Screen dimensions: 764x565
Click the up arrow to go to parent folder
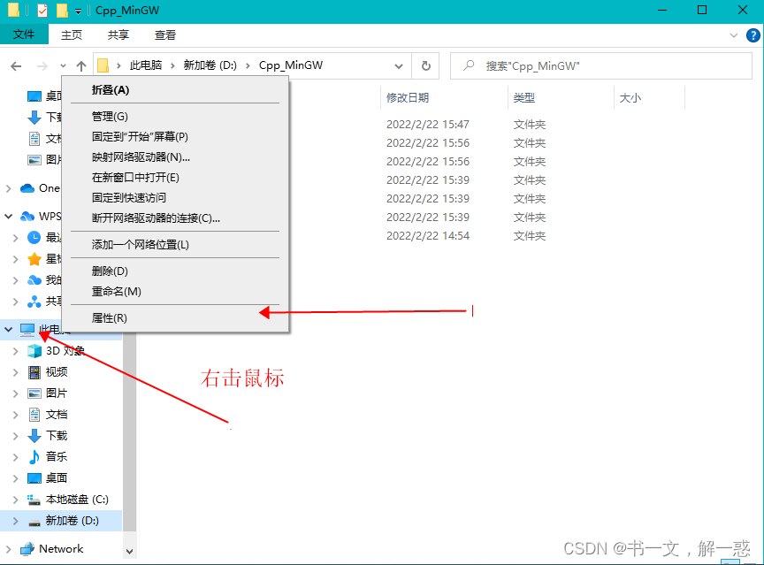[81, 65]
